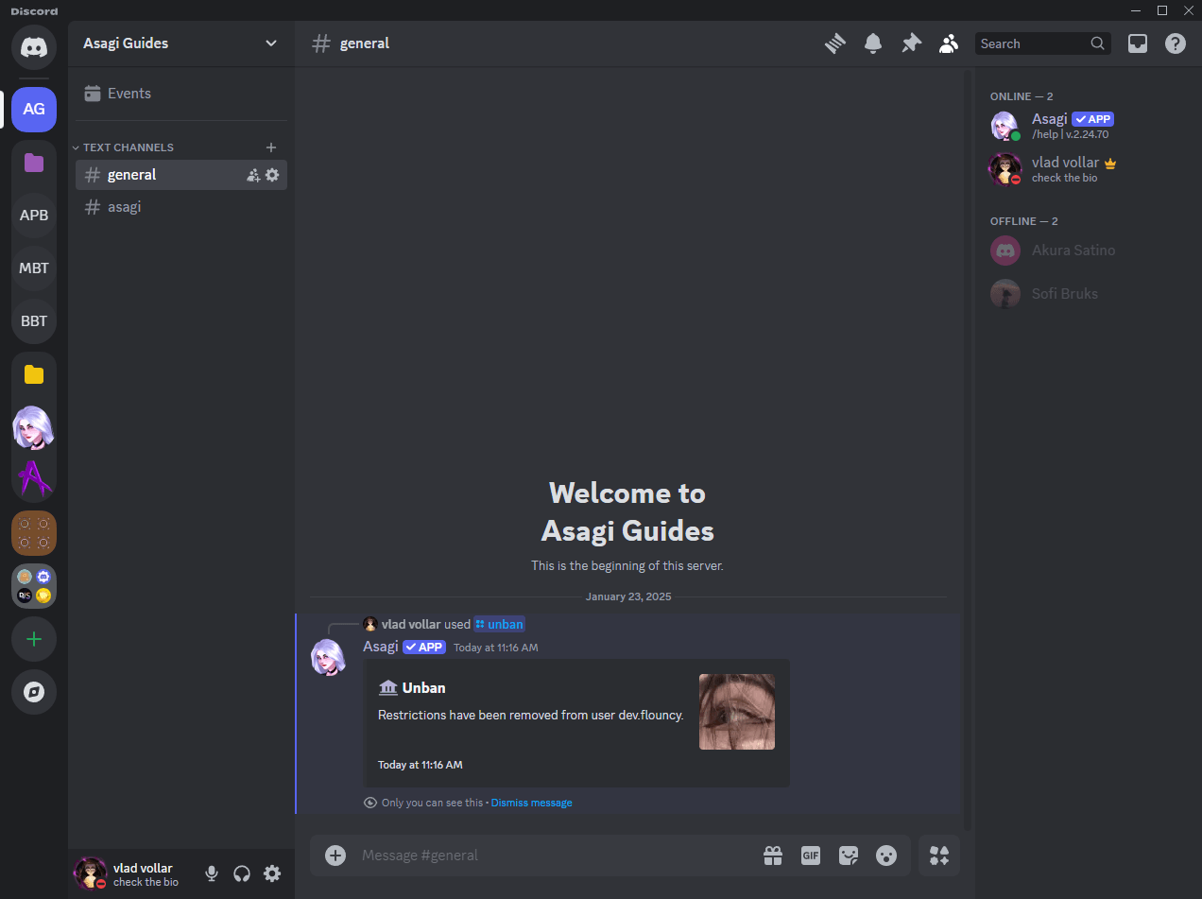The width and height of the screenshot is (1202, 899).
Task: Click the 'Today at 11:16 AM' message timestamp
Action: click(495, 648)
